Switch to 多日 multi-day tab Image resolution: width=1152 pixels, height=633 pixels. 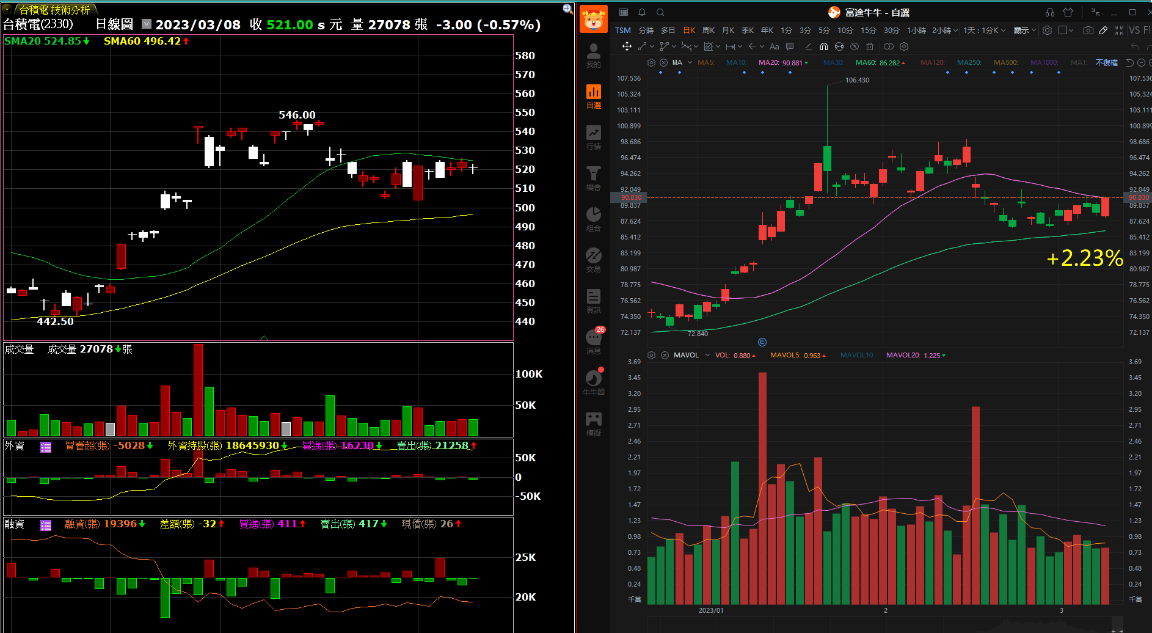668,30
